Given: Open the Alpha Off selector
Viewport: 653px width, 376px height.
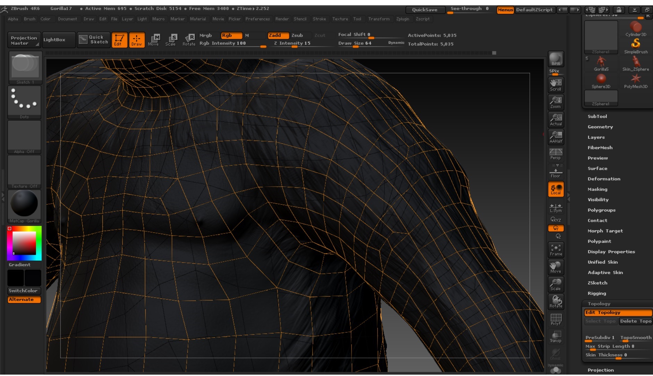Looking at the screenshot, I should [24, 137].
